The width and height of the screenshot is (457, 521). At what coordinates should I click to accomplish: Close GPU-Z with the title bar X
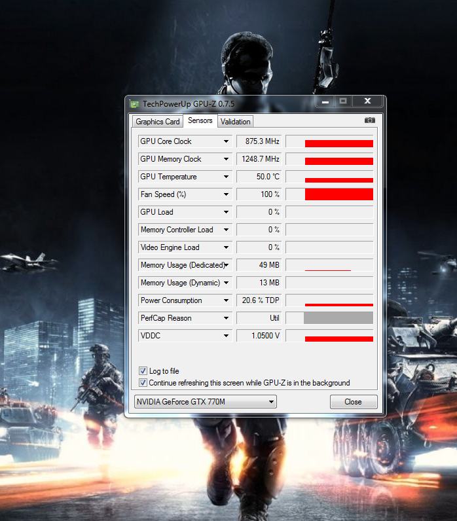tap(367, 101)
